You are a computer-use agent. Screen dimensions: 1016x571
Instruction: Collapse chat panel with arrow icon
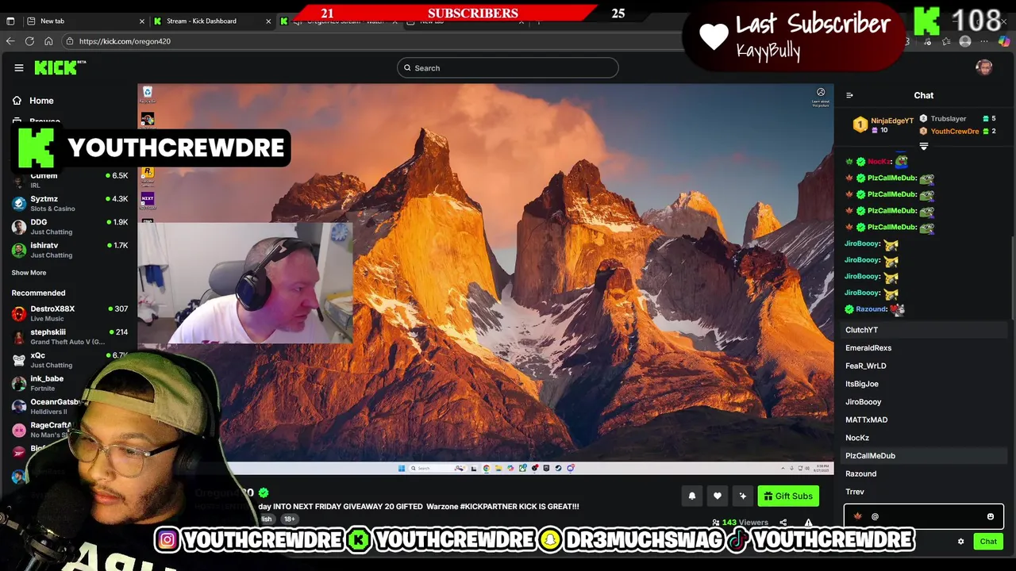tap(849, 95)
